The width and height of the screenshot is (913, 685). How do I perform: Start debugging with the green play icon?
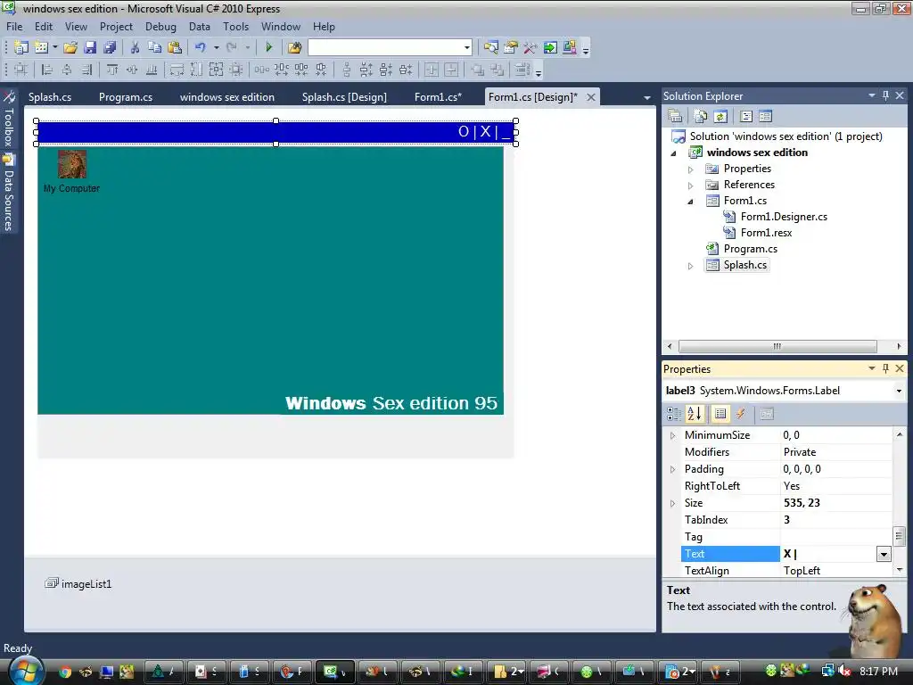(x=268, y=48)
